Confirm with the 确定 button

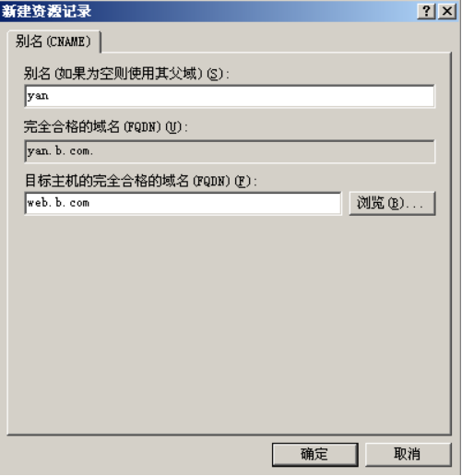[315, 454]
